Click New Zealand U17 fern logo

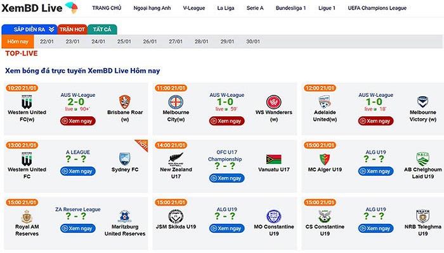point(176,159)
